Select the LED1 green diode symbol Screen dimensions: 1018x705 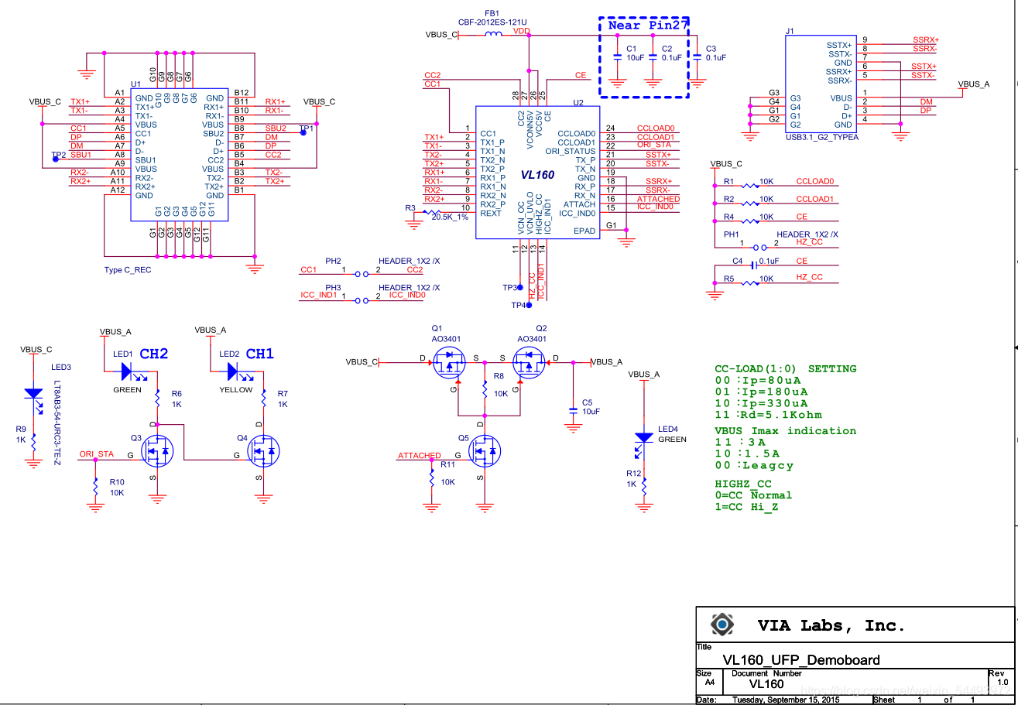tap(125, 371)
